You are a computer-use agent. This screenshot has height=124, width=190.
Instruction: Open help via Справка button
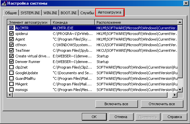click(x=175, y=117)
